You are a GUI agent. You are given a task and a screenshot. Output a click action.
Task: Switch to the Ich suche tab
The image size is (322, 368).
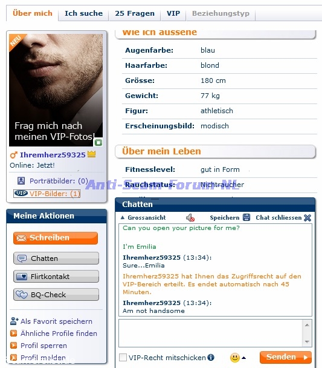coord(83,13)
